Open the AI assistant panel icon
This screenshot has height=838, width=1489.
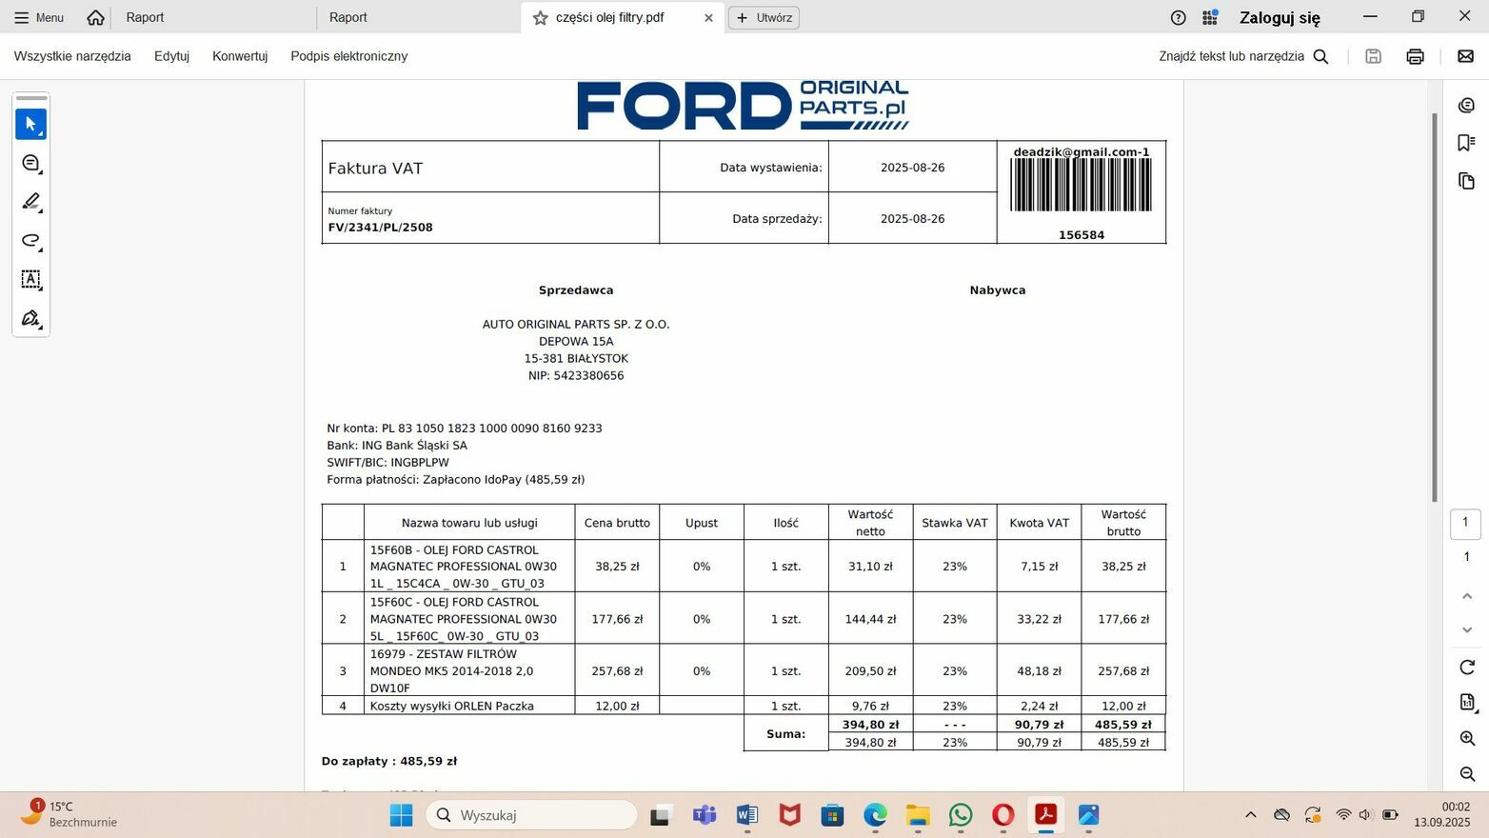1466,105
